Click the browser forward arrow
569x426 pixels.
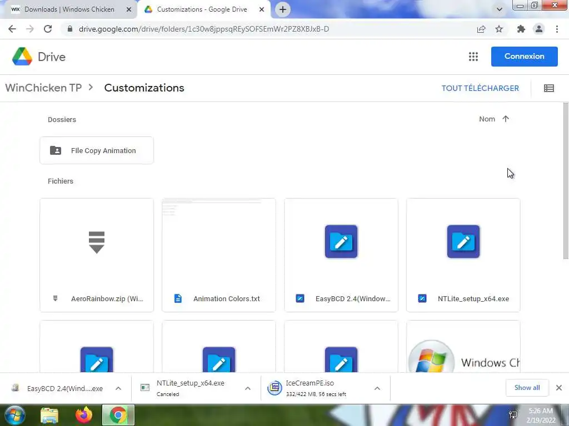[30, 29]
